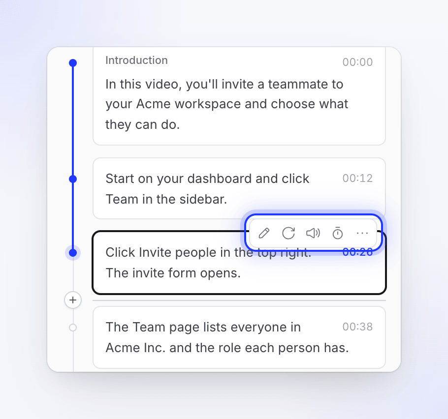Click the Introduction heading label
This screenshot has height=419, width=448.
click(x=136, y=60)
